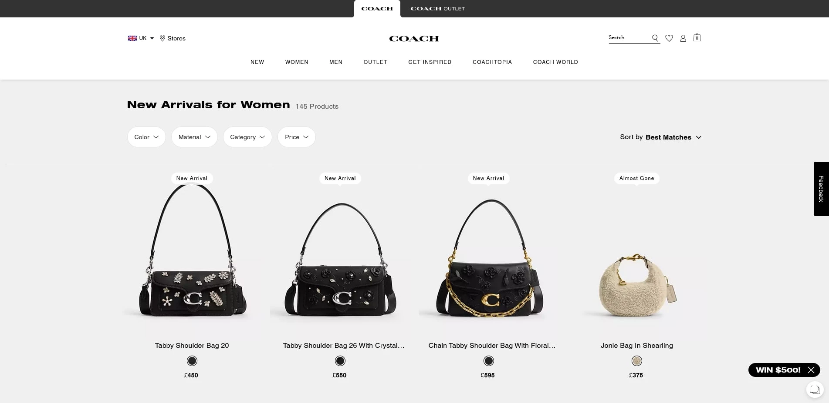Viewport: 829px width, 403px height.
Task: Dismiss the WIN $500! banner
Action: click(811, 370)
